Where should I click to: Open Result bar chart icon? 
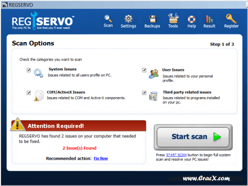pos(209,19)
